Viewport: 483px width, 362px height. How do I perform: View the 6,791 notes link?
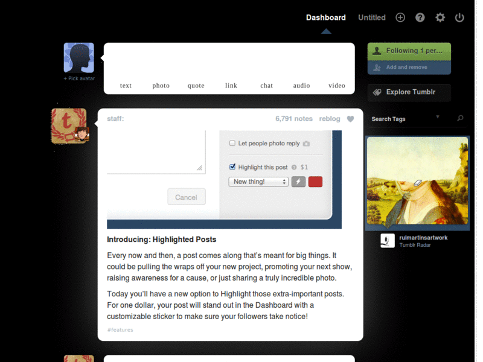coord(294,119)
